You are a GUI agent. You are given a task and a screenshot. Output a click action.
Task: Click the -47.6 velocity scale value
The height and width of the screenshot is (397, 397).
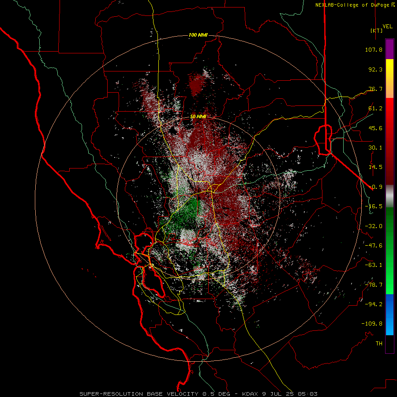[x=374, y=246]
